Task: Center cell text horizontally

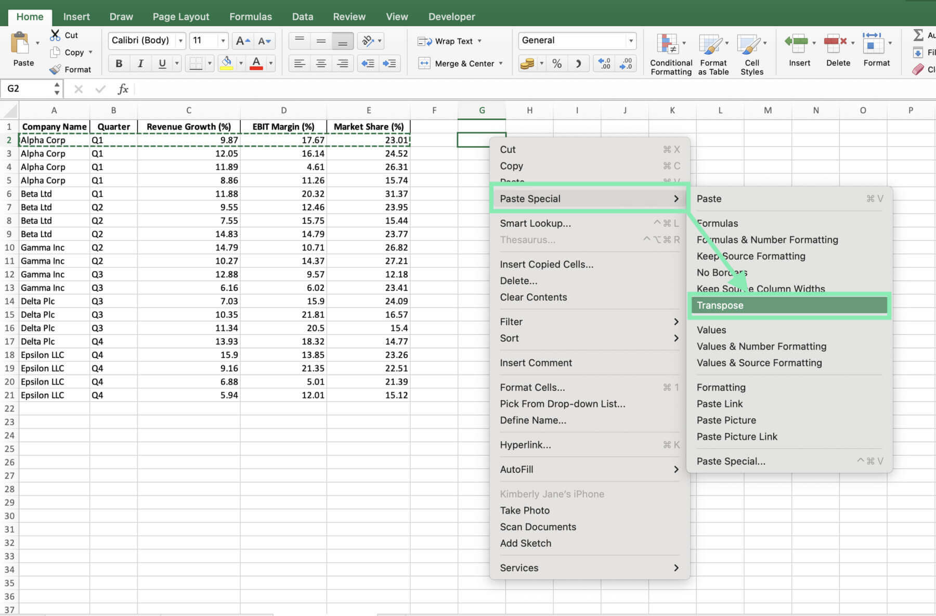Action: click(x=321, y=63)
